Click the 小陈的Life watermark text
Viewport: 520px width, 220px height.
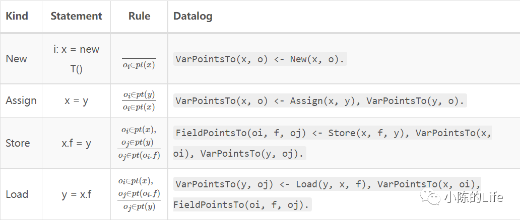click(x=473, y=197)
